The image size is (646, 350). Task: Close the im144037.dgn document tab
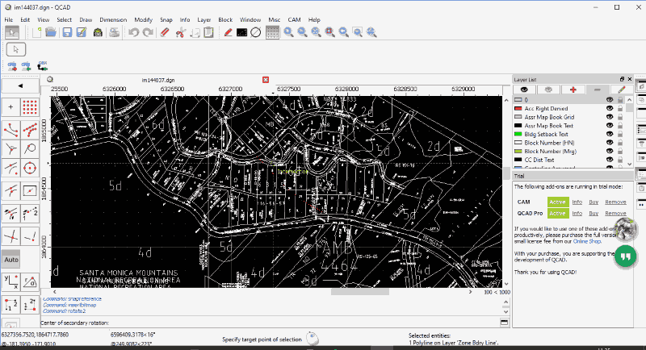[266, 80]
